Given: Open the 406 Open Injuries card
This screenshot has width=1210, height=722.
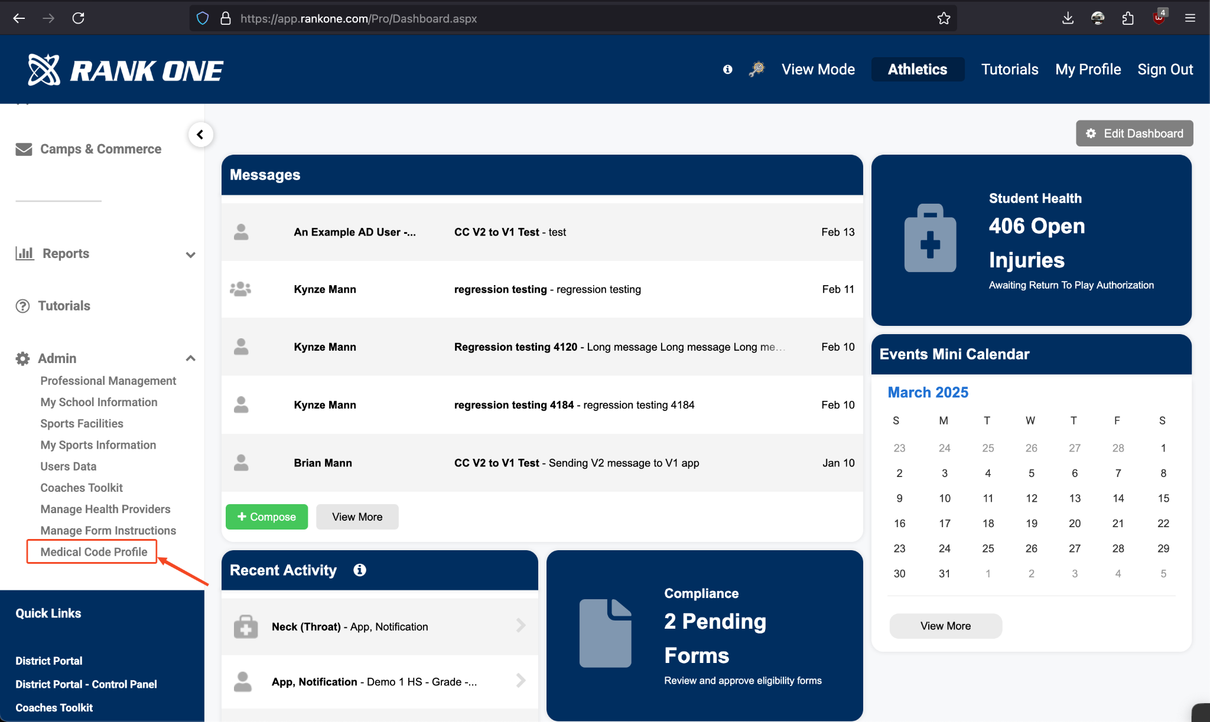Looking at the screenshot, I should coord(1031,240).
